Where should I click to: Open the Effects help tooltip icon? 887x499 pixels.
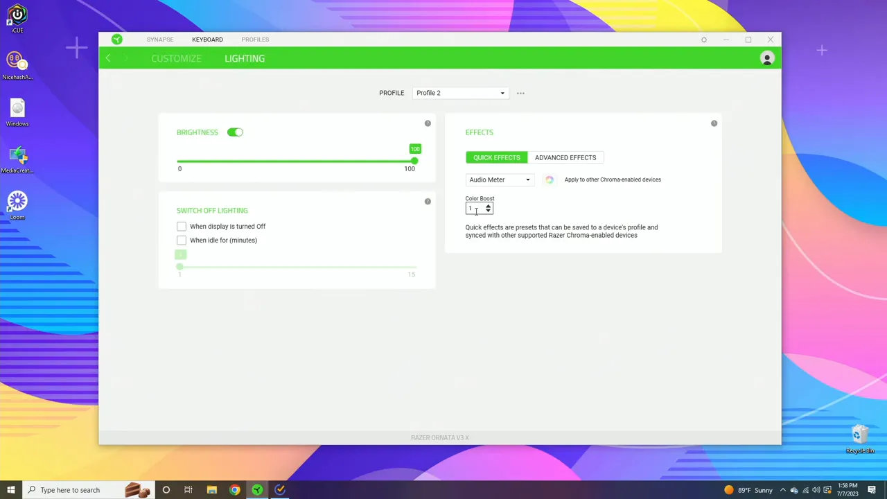[x=714, y=123]
